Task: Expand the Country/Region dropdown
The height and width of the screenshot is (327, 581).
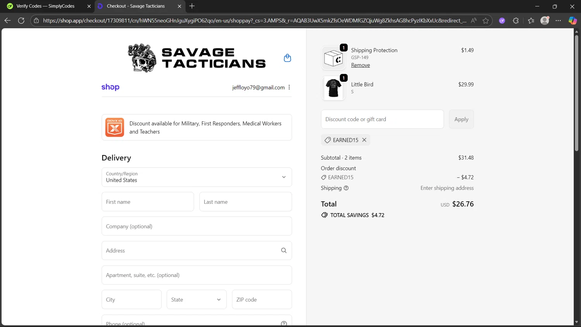Action: click(197, 177)
